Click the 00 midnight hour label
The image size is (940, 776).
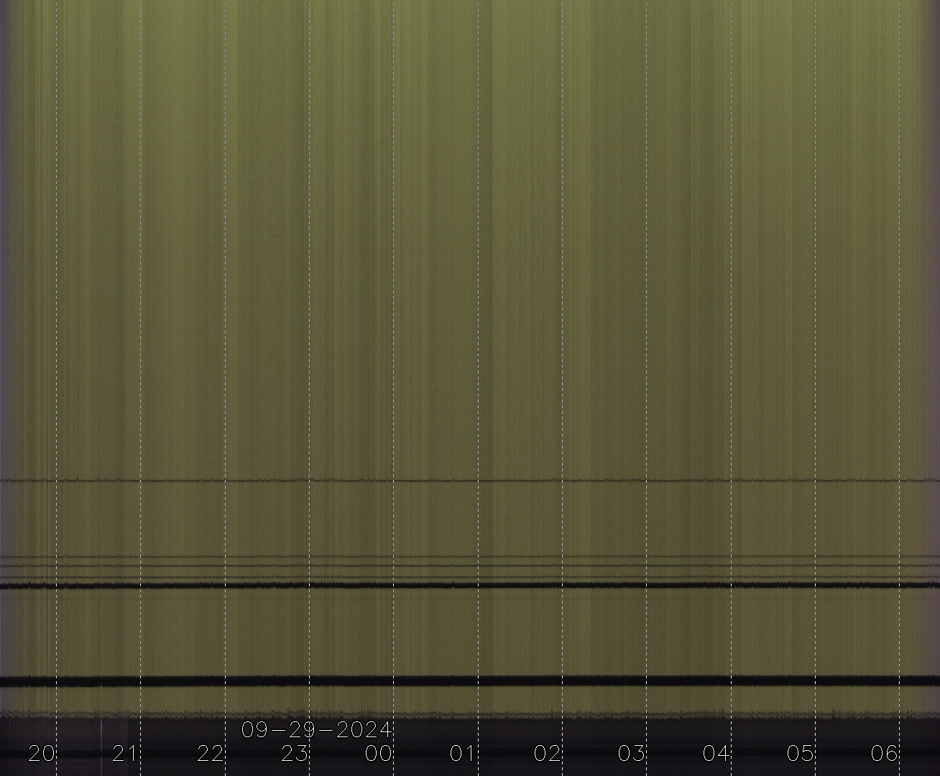(x=379, y=753)
